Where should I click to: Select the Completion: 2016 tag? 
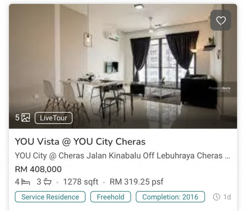click(170, 197)
